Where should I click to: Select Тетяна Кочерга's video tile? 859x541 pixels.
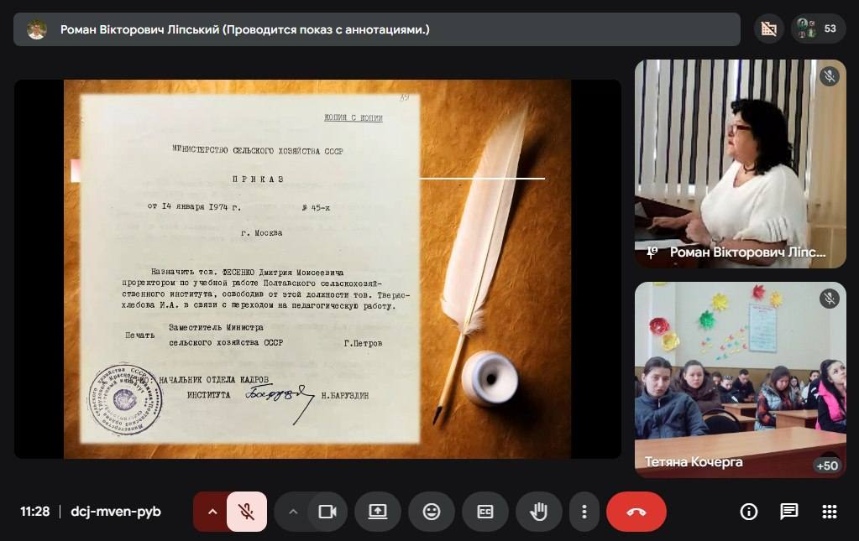(740, 377)
